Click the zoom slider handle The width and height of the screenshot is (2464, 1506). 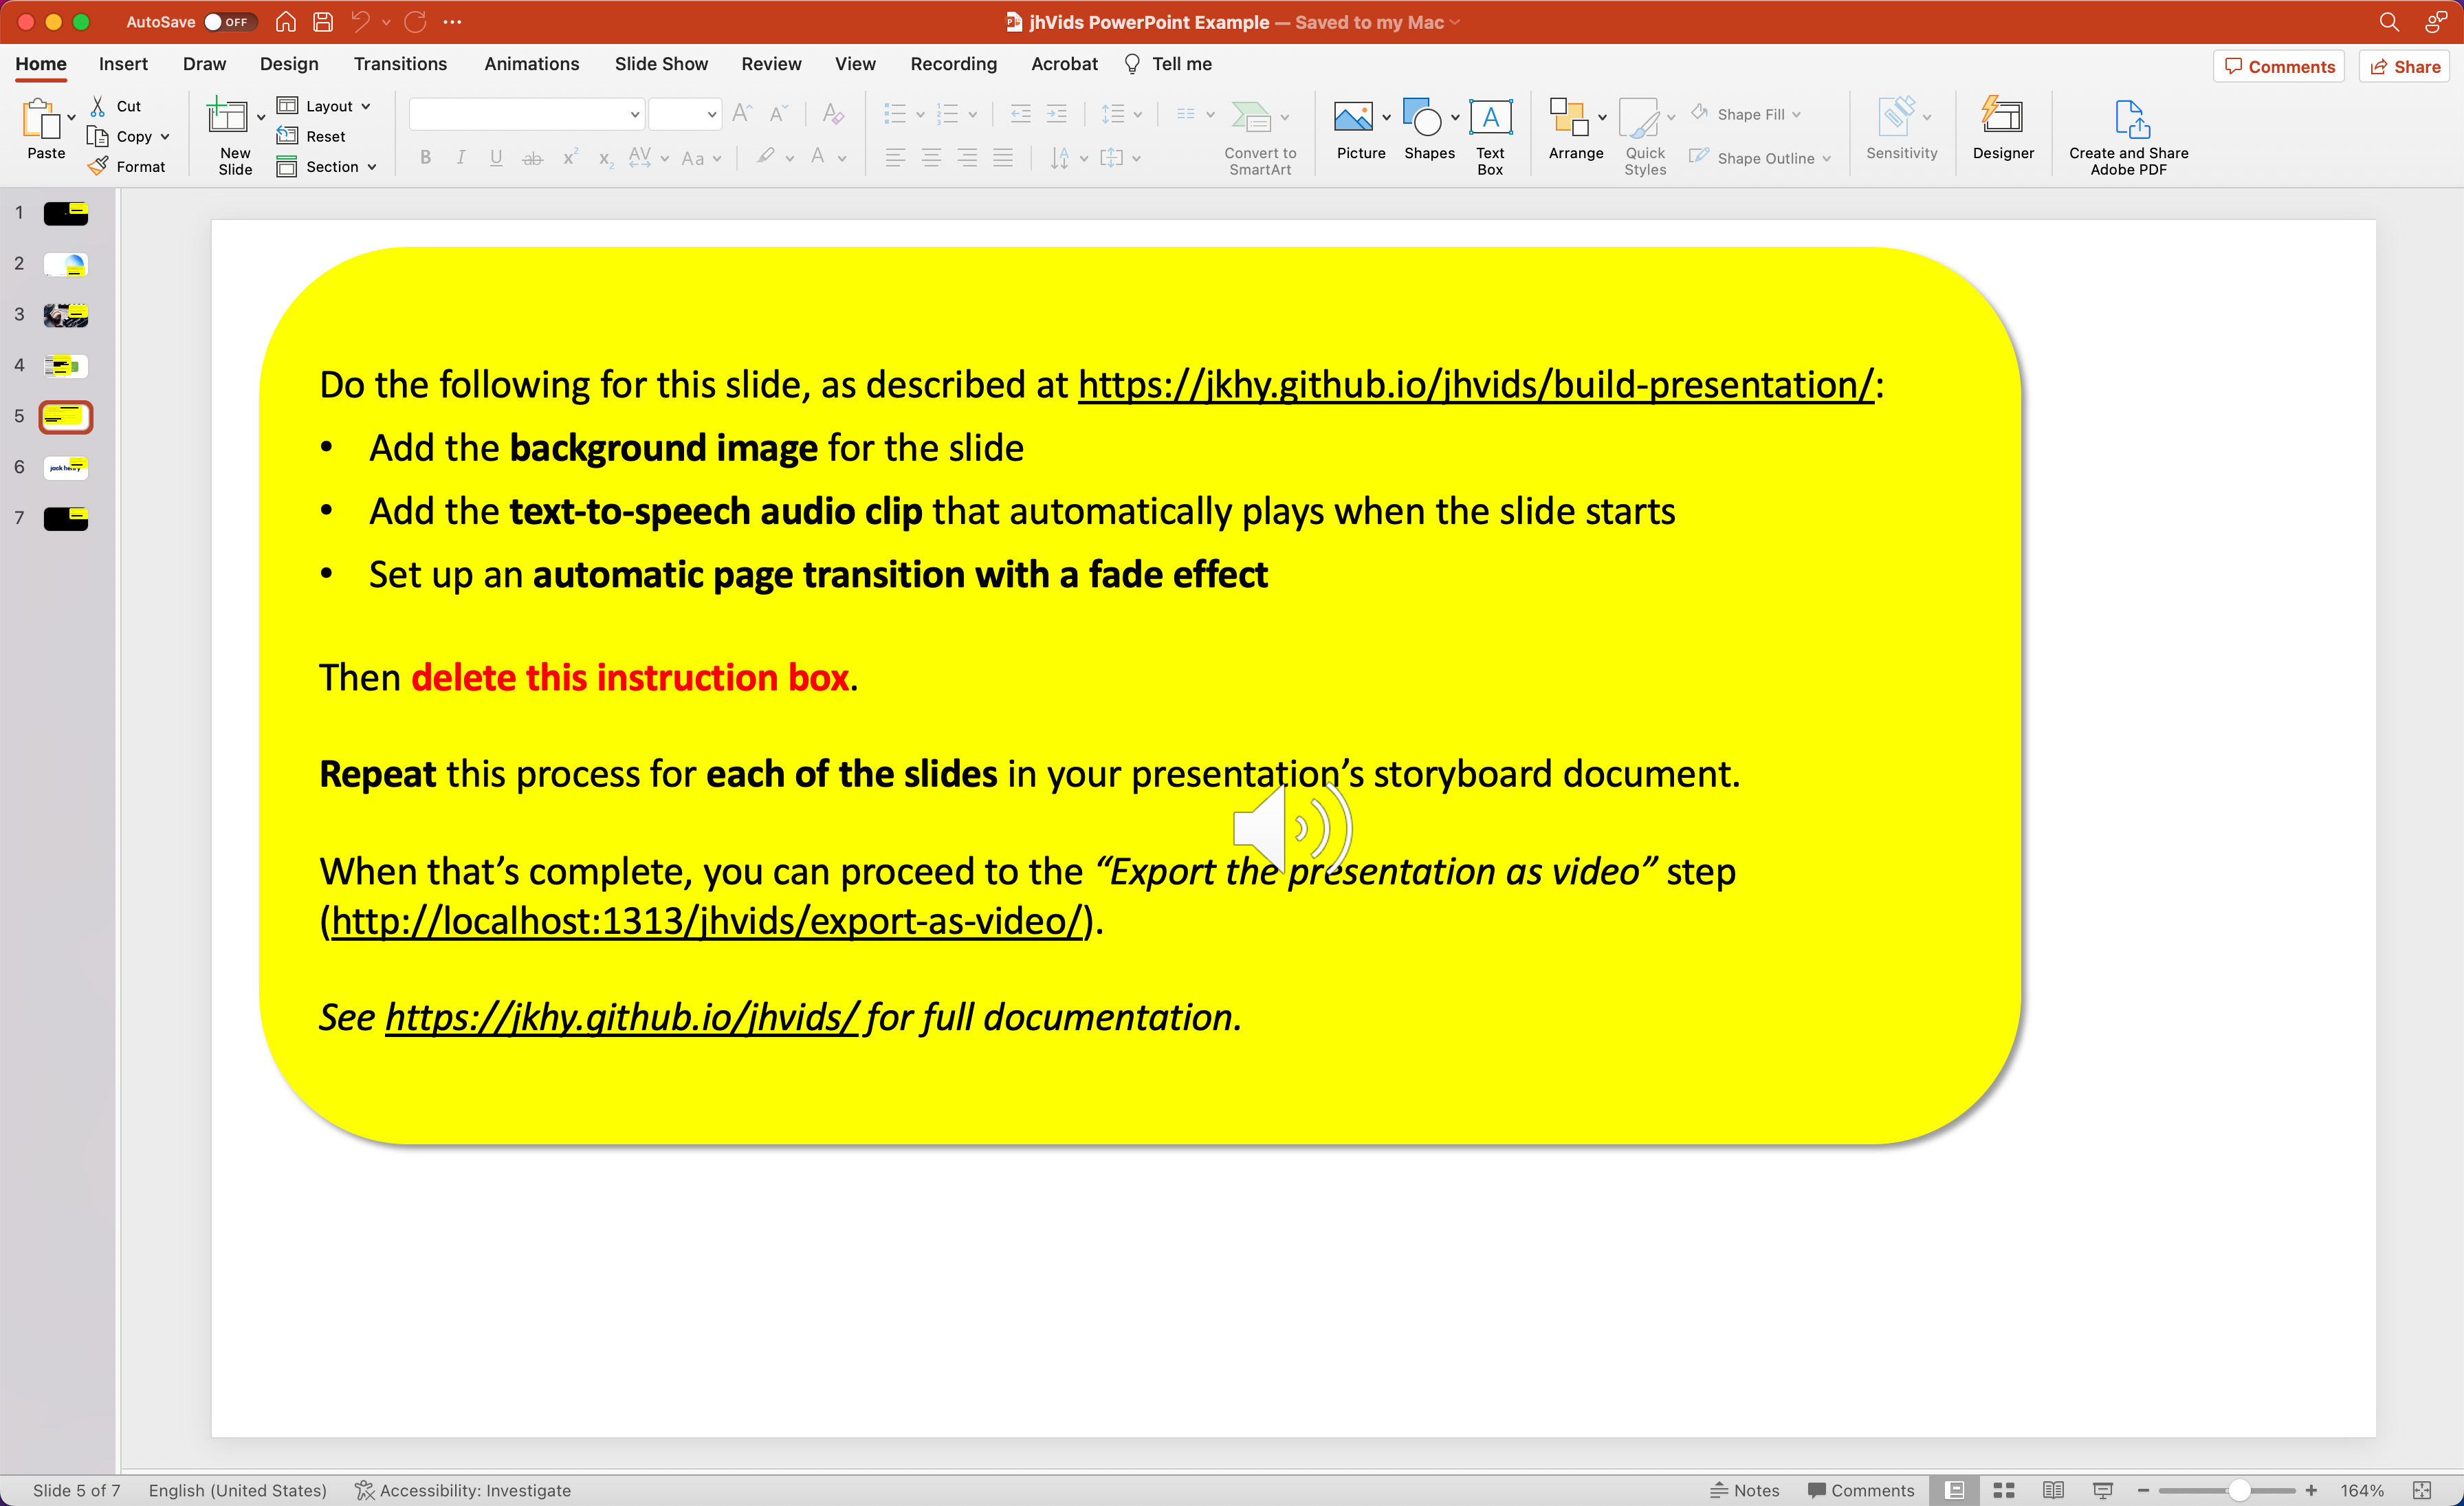click(2239, 1490)
